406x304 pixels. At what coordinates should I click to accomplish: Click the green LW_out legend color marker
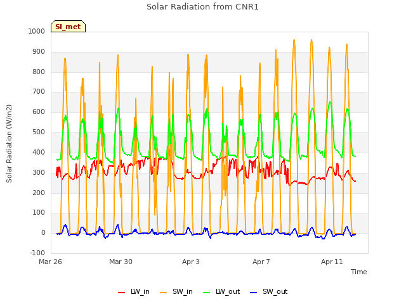[x=207, y=293]
